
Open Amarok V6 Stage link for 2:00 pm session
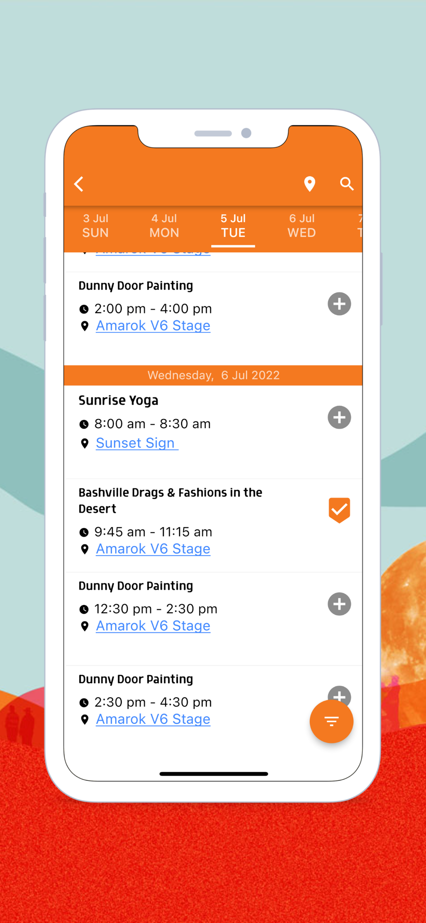pyautogui.click(x=153, y=326)
